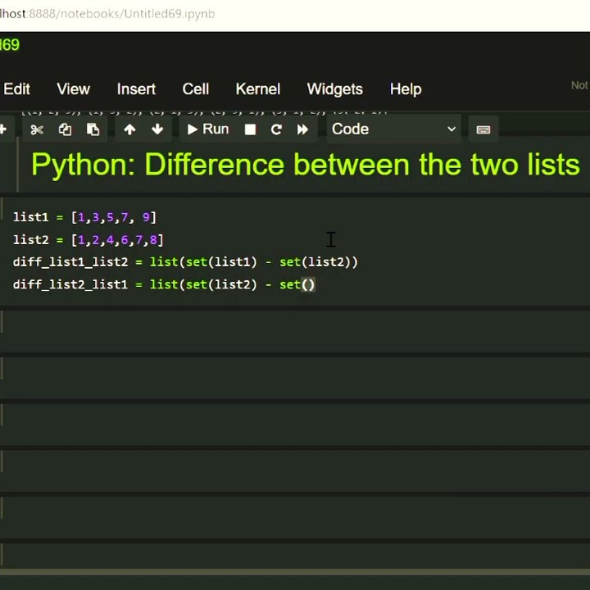Open the View menu

(74, 89)
